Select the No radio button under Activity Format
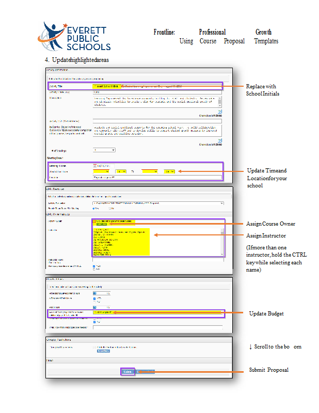Image resolution: width=319 pixels, height=413 pixels. [110, 209]
